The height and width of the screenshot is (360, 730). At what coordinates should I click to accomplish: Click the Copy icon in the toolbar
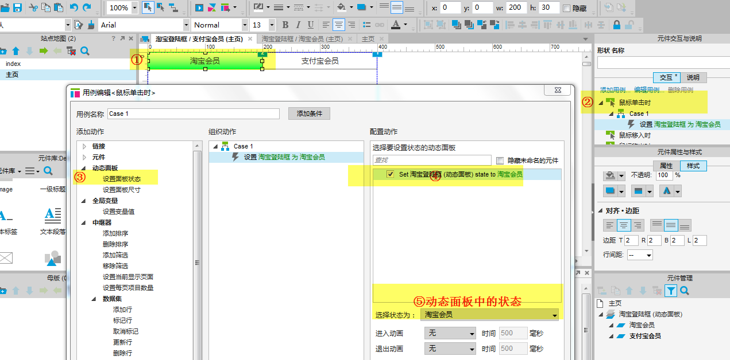pos(47,7)
